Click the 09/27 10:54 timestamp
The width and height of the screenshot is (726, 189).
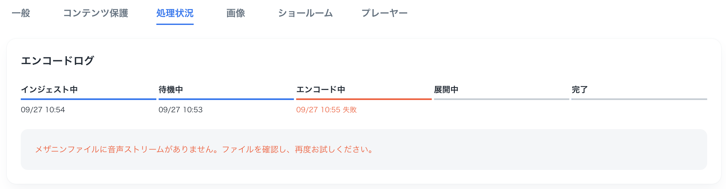click(44, 110)
